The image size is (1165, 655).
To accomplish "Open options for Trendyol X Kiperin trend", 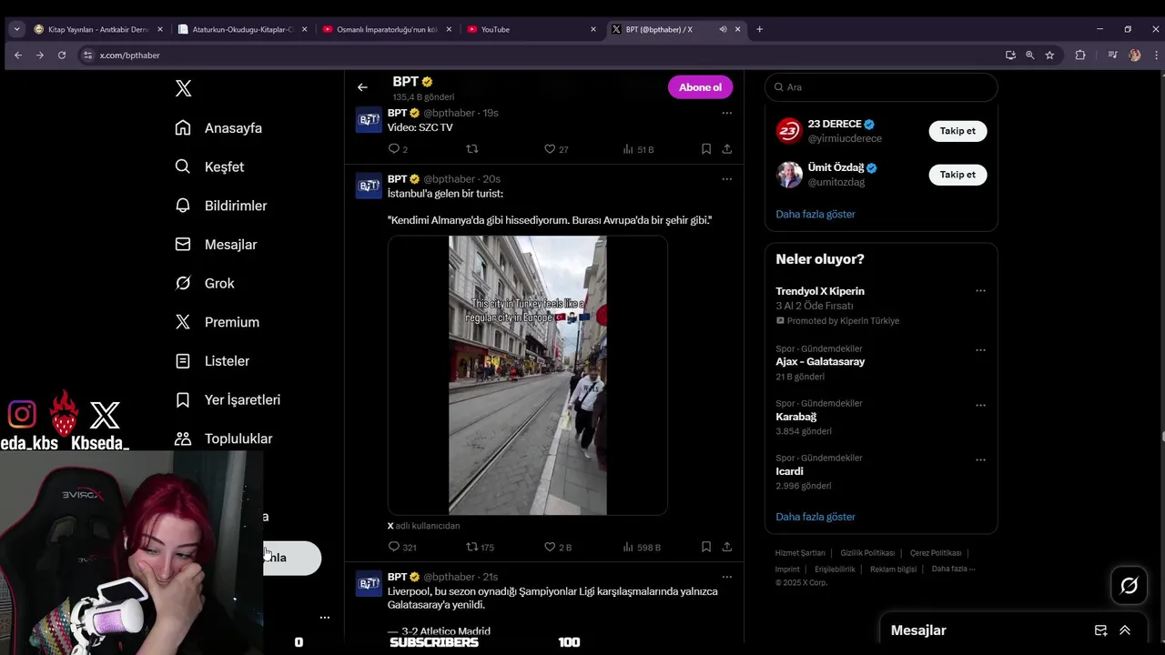I will coord(980,291).
